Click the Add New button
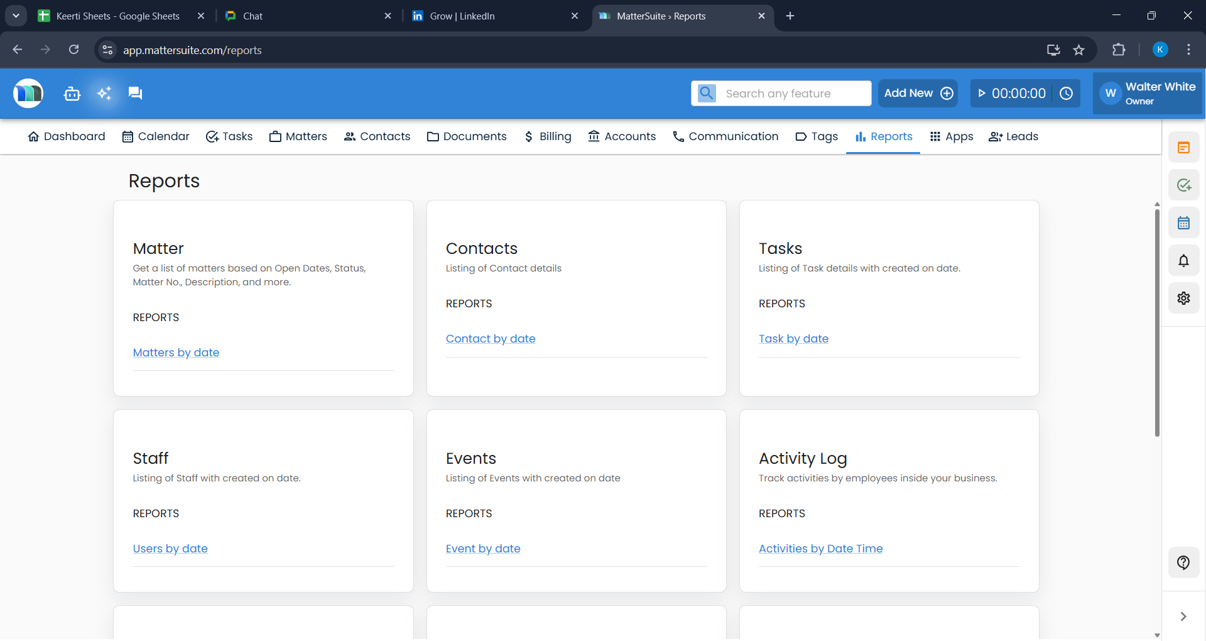This screenshot has width=1206, height=641. click(918, 93)
